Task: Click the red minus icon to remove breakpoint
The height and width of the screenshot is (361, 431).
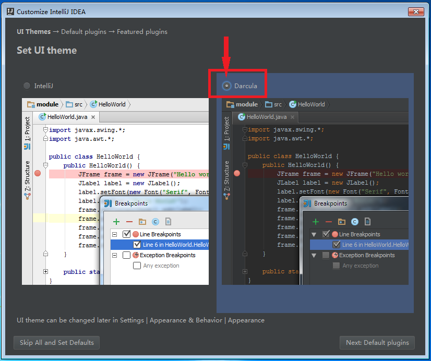Action: (x=328, y=221)
